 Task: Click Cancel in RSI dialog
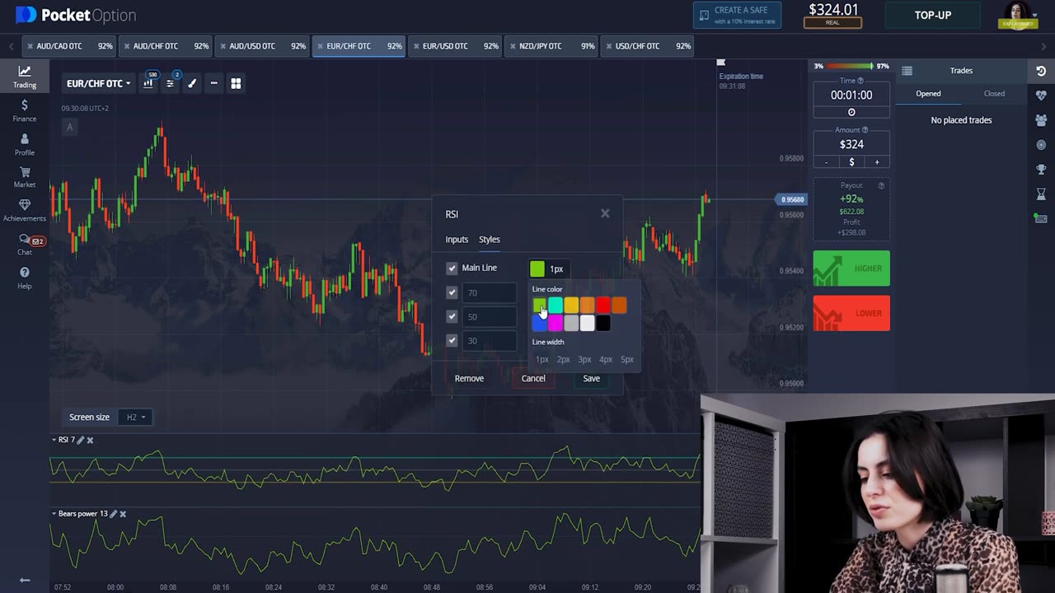tap(533, 378)
